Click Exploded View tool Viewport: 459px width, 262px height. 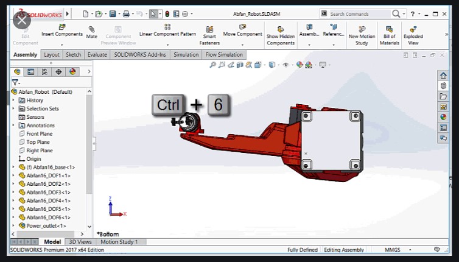(413, 36)
